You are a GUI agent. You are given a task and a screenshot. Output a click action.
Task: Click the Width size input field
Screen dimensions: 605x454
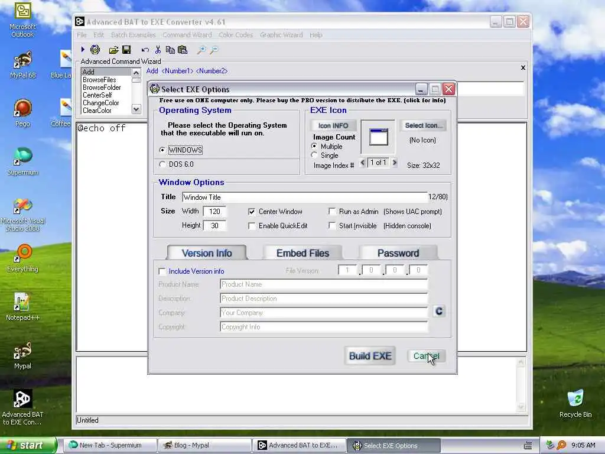(214, 212)
